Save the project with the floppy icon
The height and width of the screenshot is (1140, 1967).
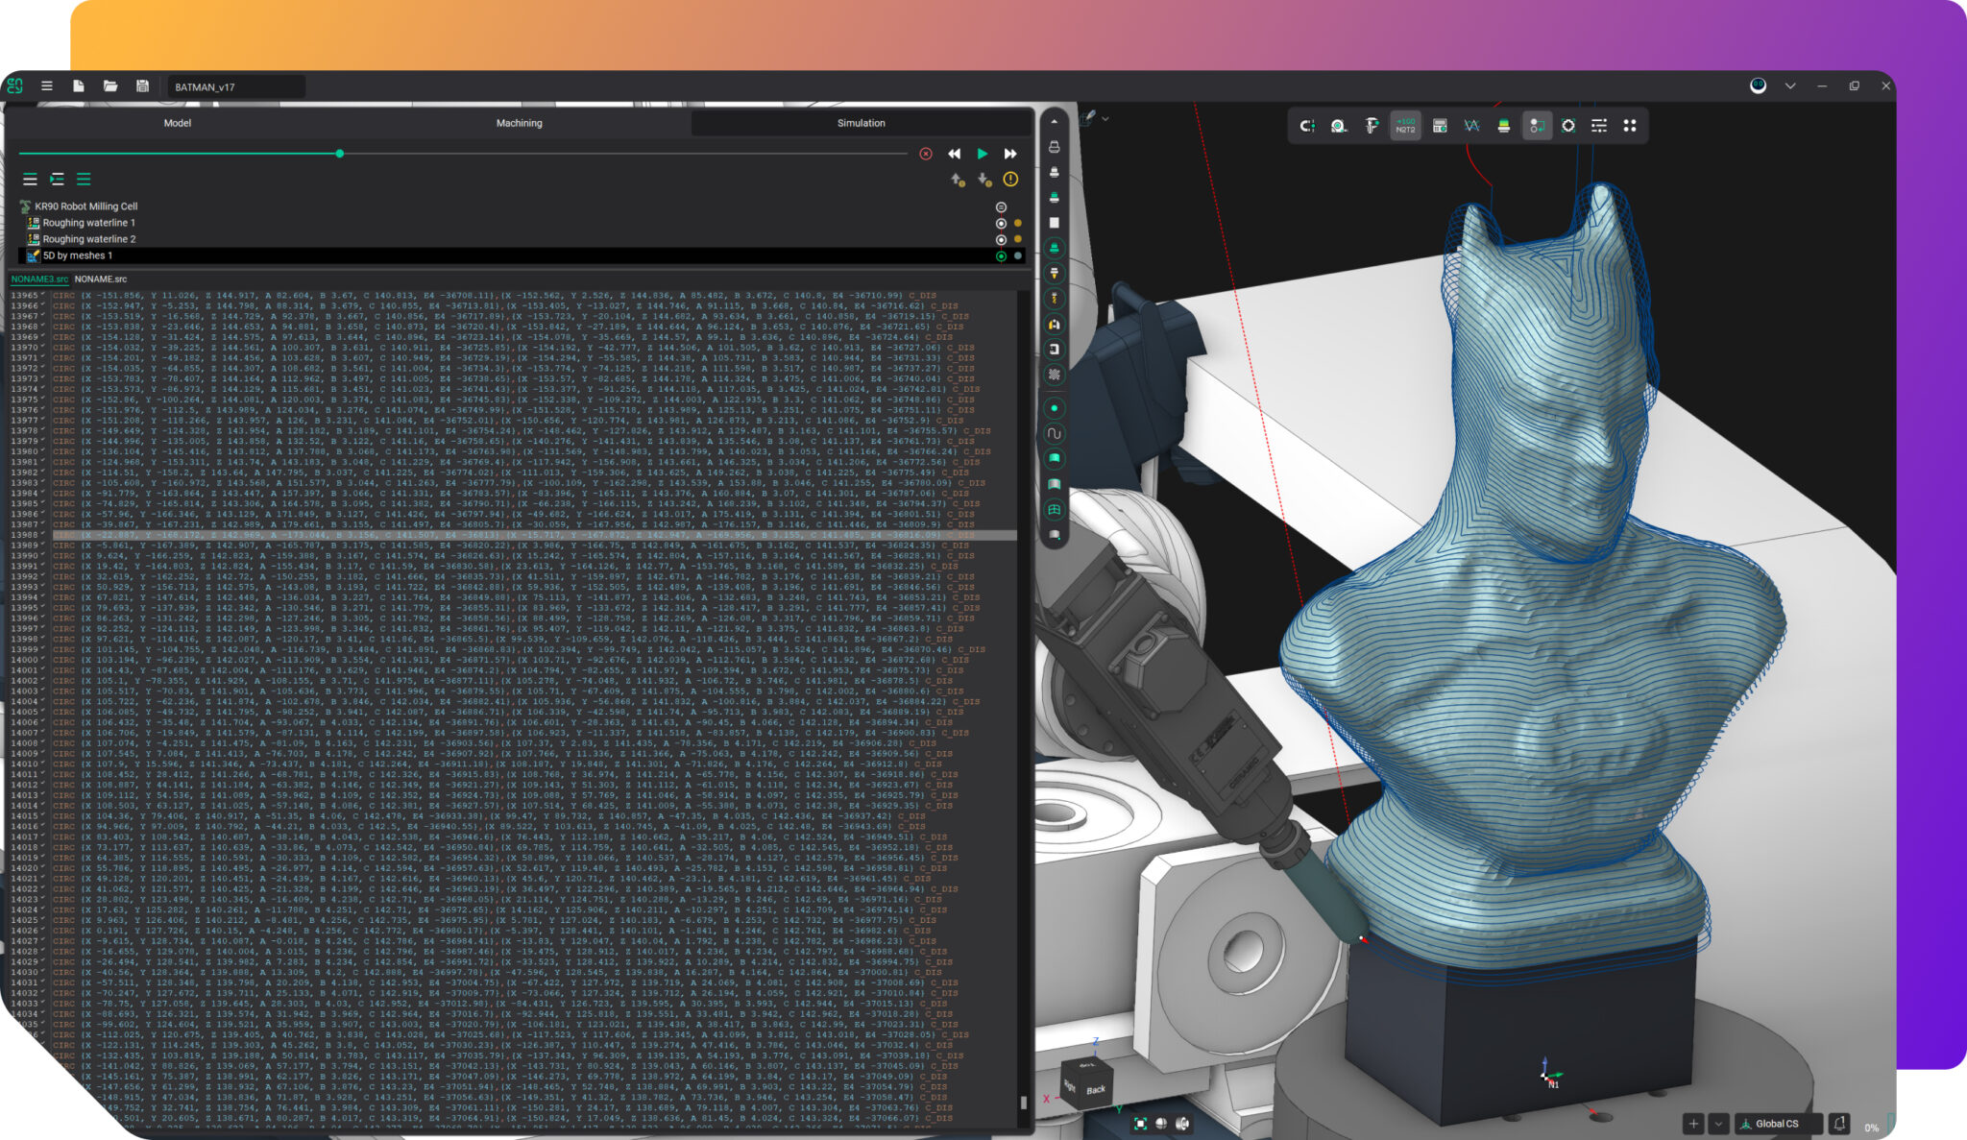(x=142, y=85)
